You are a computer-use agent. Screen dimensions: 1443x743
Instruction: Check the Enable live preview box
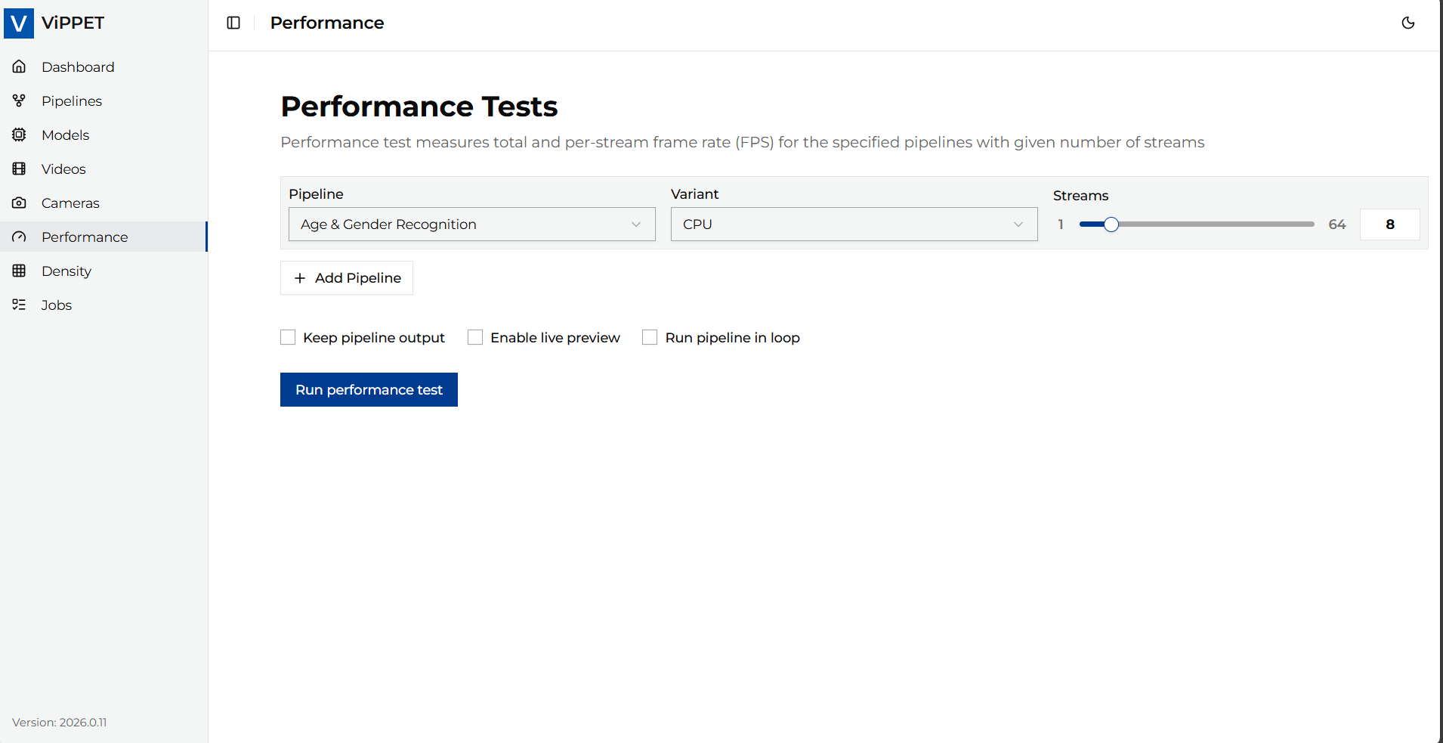pyautogui.click(x=475, y=337)
